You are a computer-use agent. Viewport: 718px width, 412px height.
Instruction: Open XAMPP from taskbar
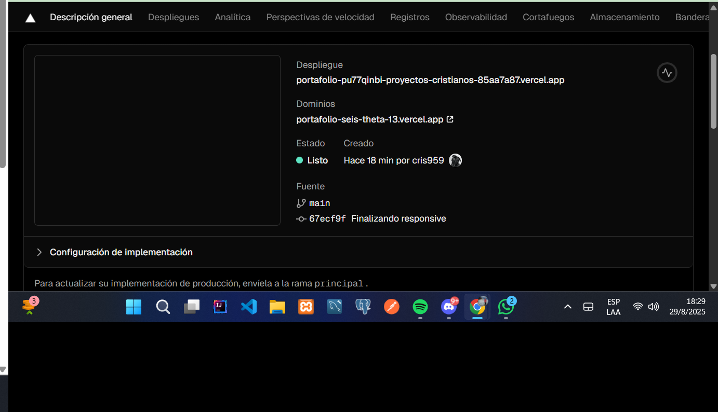(x=306, y=307)
